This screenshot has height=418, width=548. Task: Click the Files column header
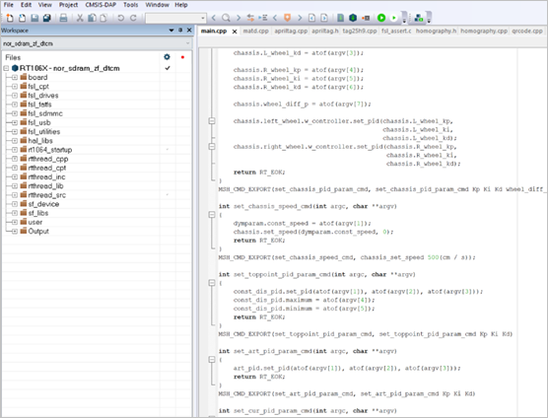13,57
